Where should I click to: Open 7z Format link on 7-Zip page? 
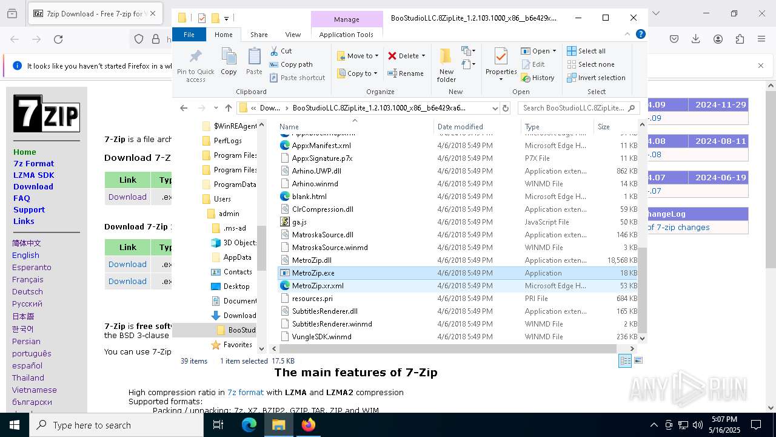[34, 163]
